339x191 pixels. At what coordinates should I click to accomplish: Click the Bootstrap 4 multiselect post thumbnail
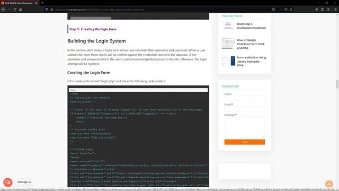228,26
